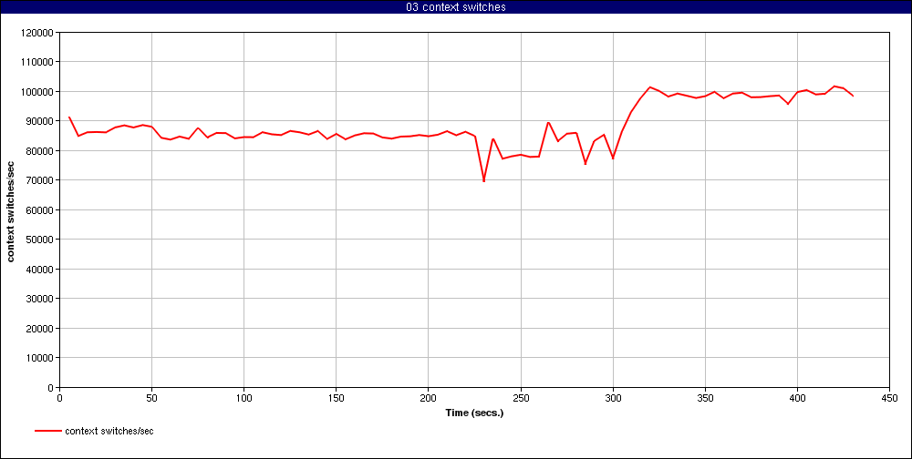Click the lowest dip point near 230 secs

pyautogui.click(x=484, y=181)
